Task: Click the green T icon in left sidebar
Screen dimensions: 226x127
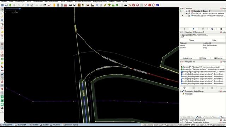Action: pyautogui.click(x=2, y=97)
